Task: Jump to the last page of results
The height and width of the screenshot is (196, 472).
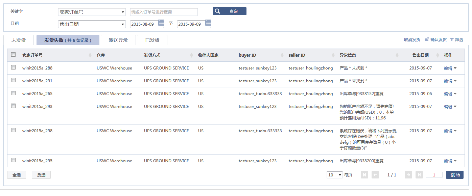Action: coord(419,175)
